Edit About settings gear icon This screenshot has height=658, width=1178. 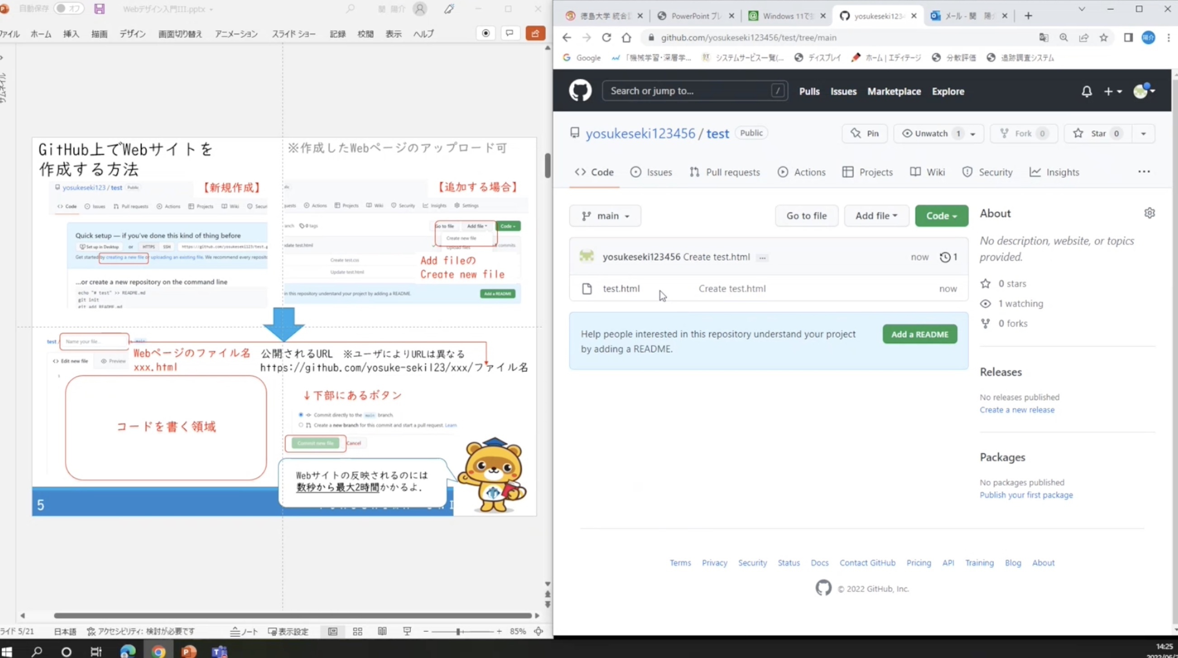point(1149,213)
